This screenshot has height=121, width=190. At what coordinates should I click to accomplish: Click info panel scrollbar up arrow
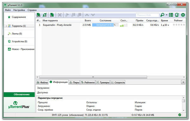click(x=184, y=98)
